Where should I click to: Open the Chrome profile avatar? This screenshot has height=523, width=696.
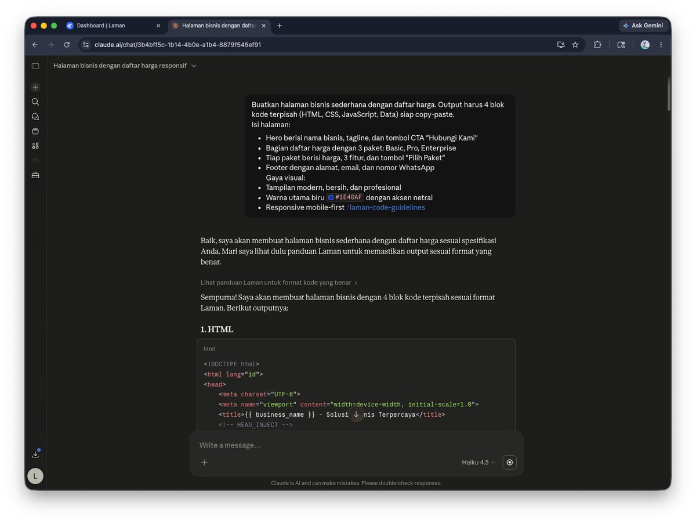click(645, 45)
